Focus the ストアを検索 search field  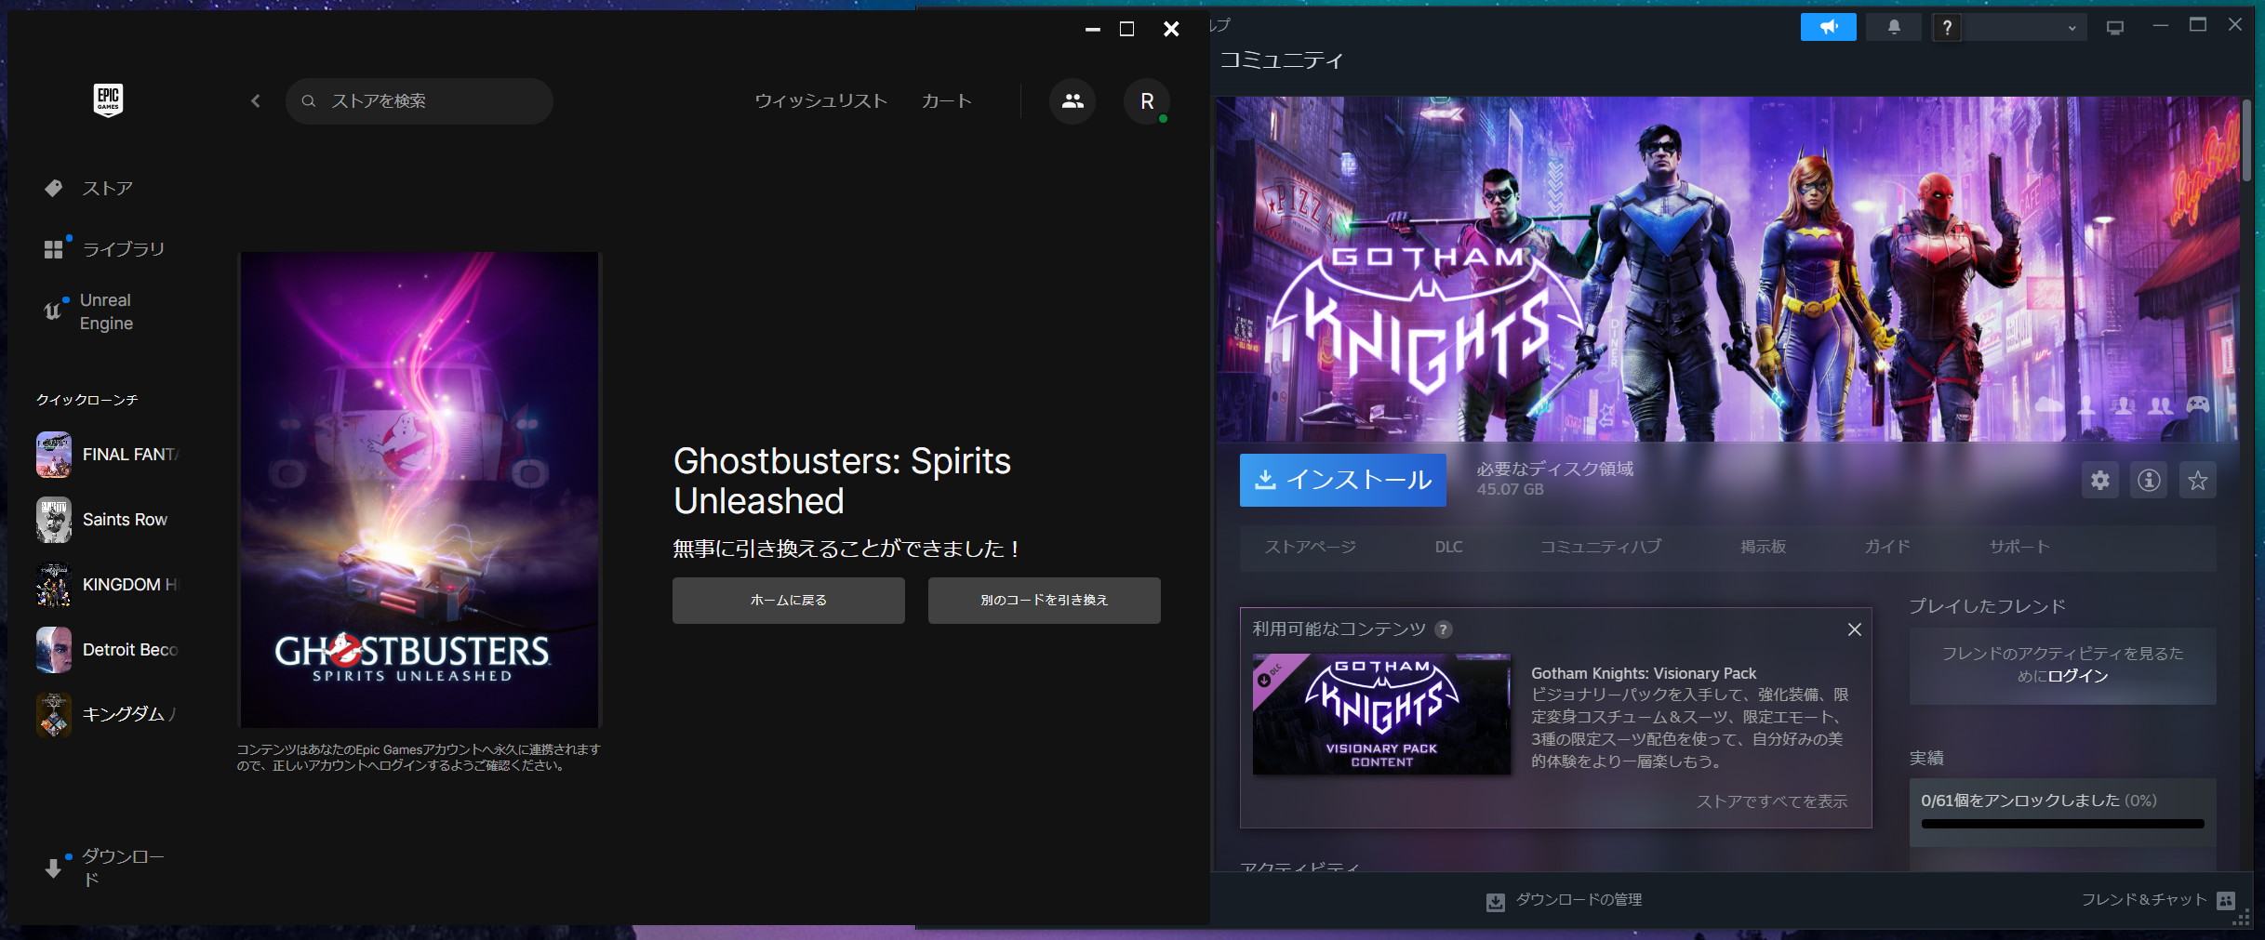[420, 101]
